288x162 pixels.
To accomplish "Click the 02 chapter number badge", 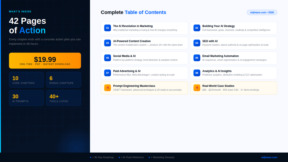I will [x=197, y=28].
